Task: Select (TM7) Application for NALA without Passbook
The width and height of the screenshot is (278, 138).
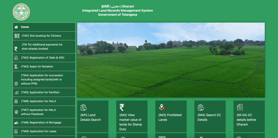Action: (39, 112)
